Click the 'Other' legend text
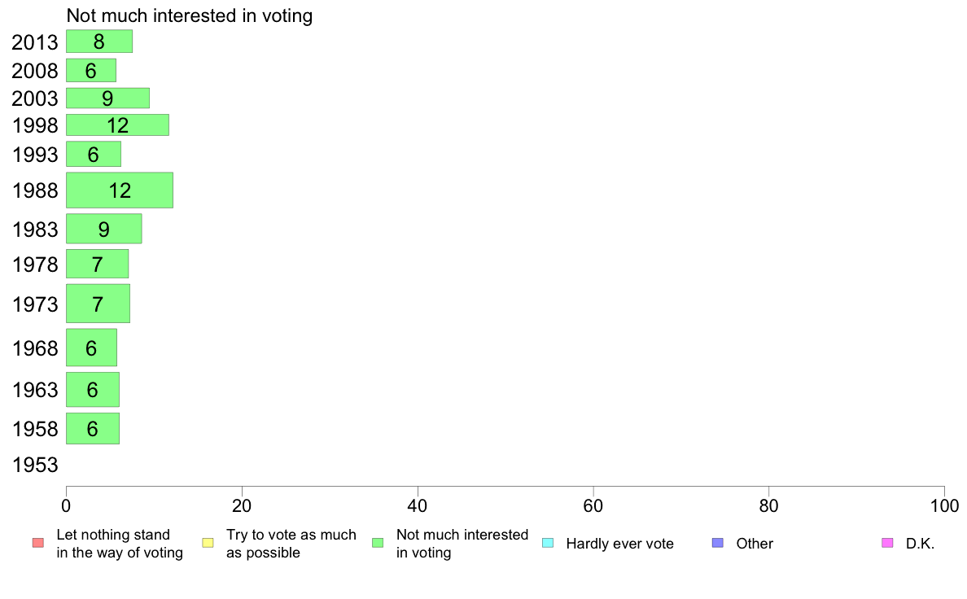This screenshot has width=967, height=599. point(755,544)
